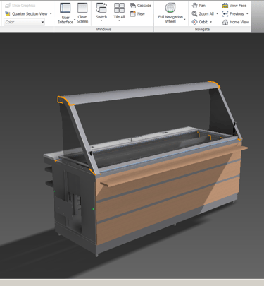The image size is (264, 286).
Task: Click the Slice Graphics icon
Action: pyautogui.click(x=8, y=6)
